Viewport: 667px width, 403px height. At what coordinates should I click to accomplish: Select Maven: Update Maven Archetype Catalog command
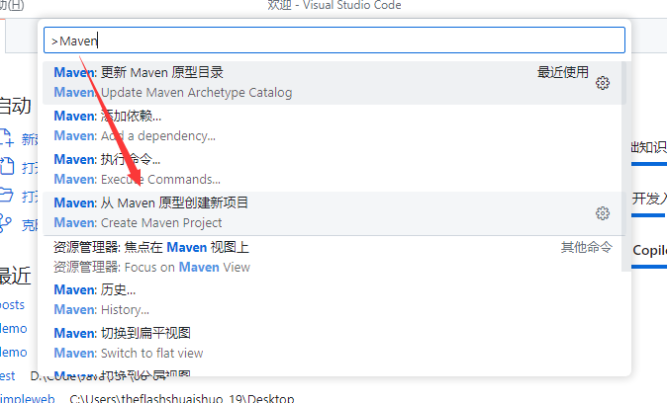[297, 82]
